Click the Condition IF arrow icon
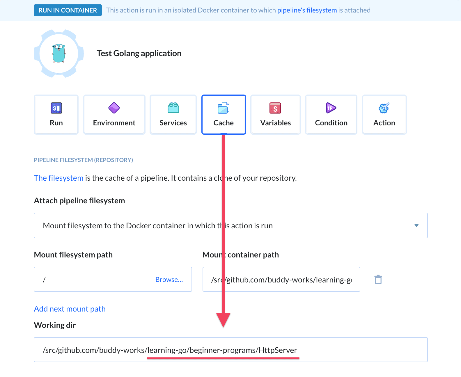461x377 pixels. 331,108
